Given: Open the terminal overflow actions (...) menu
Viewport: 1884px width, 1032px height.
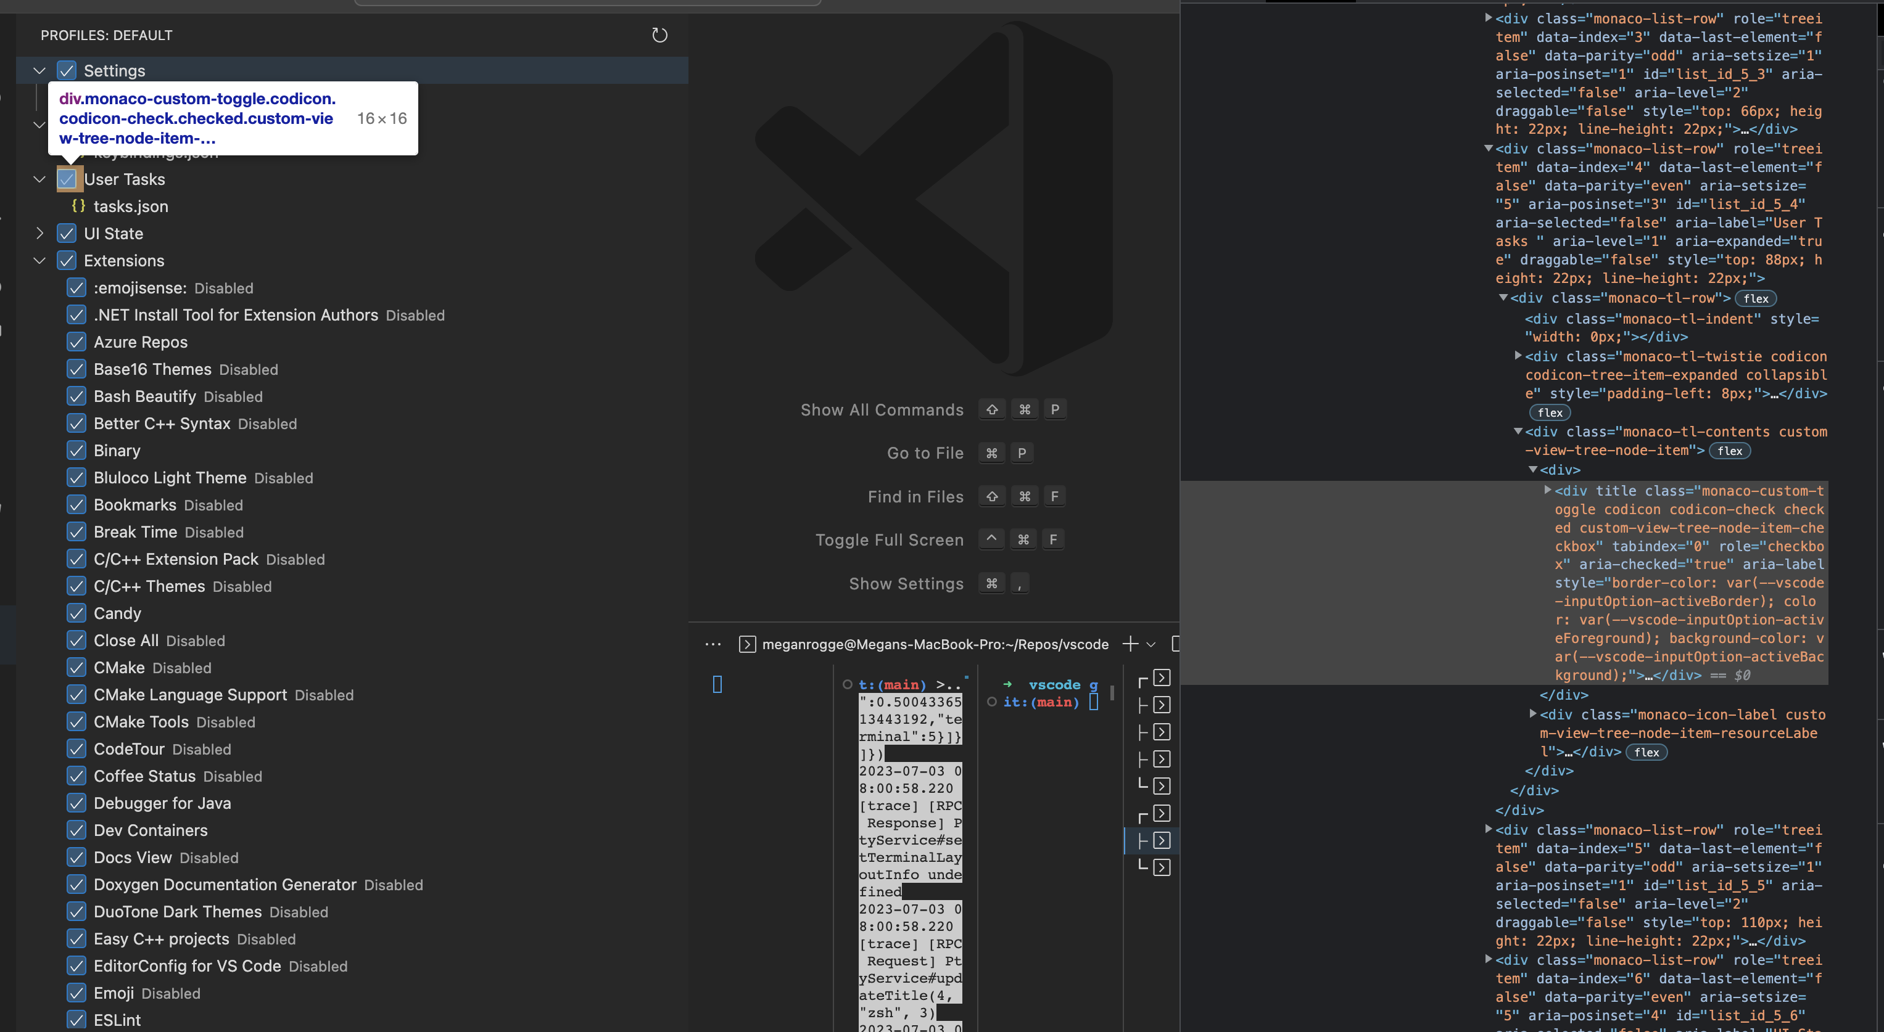Looking at the screenshot, I should pos(712,644).
